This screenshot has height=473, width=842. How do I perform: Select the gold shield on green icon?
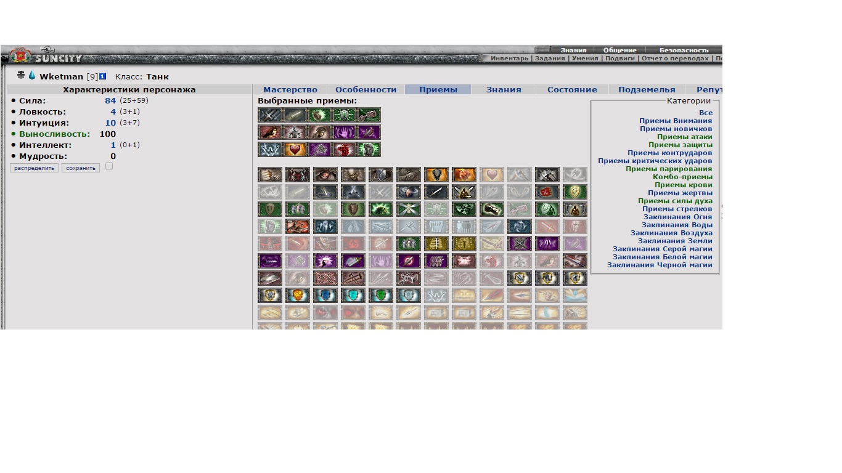click(575, 192)
